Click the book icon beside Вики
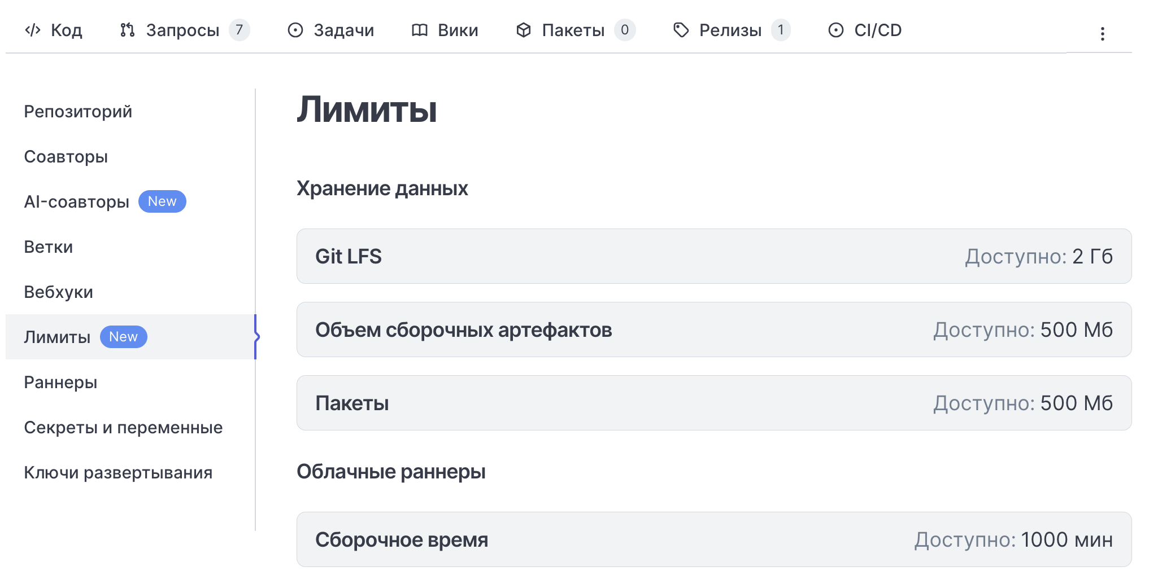1149x580 pixels. [419, 30]
